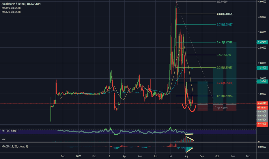Viewport: 269px width, 159px height.
Task: Click the Dec label following Nov
Action: coord(248,156)
